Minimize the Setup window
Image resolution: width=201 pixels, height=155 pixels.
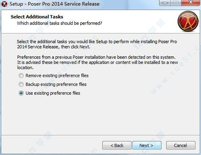[165, 3]
